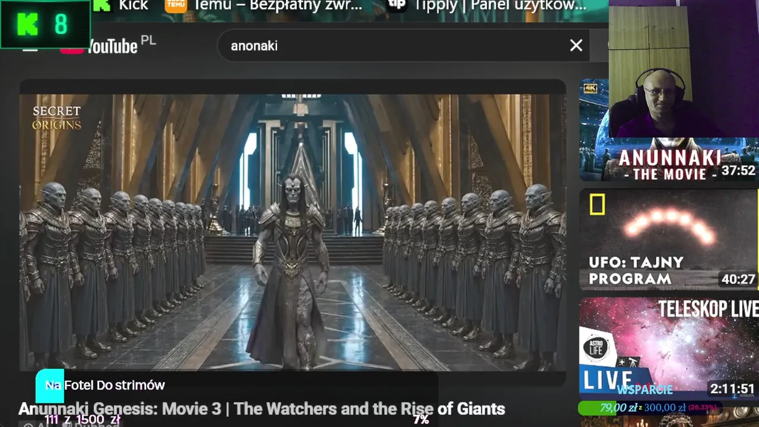Click the 40:27 duration label
Viewport: 759px width, 427px height.
click(738, 279)
